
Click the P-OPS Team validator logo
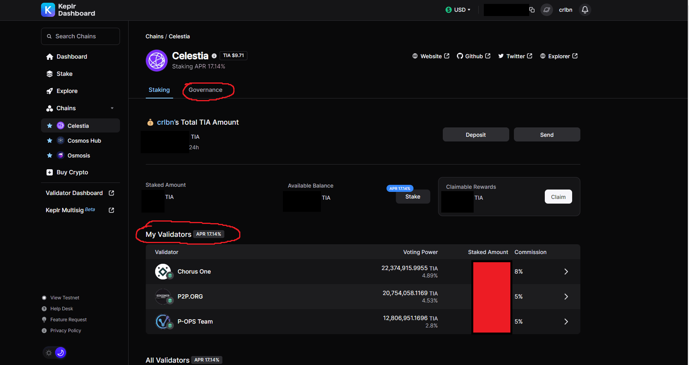(163, 322)
